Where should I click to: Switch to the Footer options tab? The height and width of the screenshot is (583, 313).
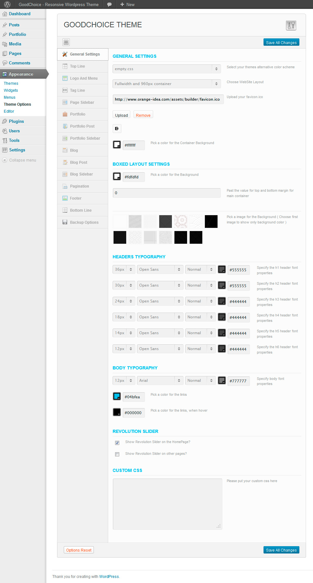click(x=82, y=199)
